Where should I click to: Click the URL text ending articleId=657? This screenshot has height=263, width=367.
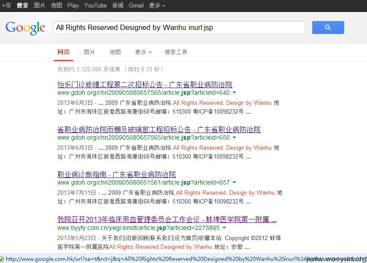point(143,182)
